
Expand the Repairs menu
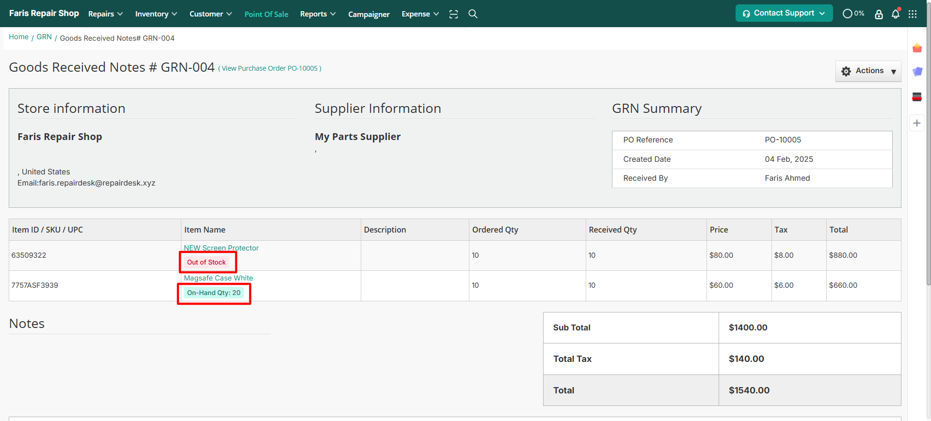pyautogui.click(x=105, y=14)
